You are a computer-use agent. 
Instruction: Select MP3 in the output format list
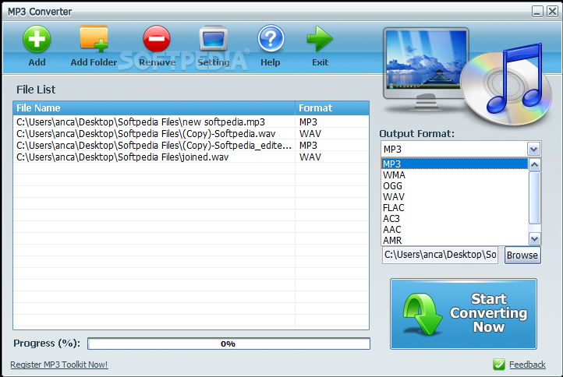pos(454,164)
